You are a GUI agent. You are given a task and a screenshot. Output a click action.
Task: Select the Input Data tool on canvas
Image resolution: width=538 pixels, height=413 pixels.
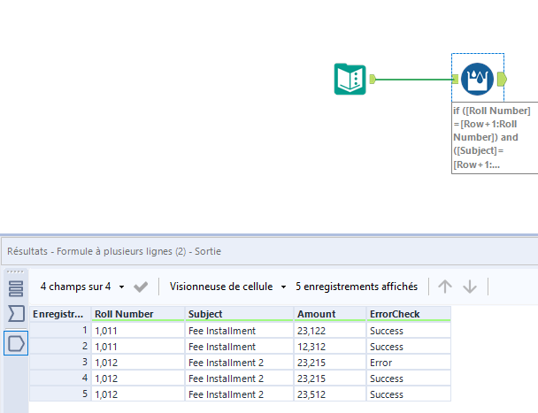point(350,80)
